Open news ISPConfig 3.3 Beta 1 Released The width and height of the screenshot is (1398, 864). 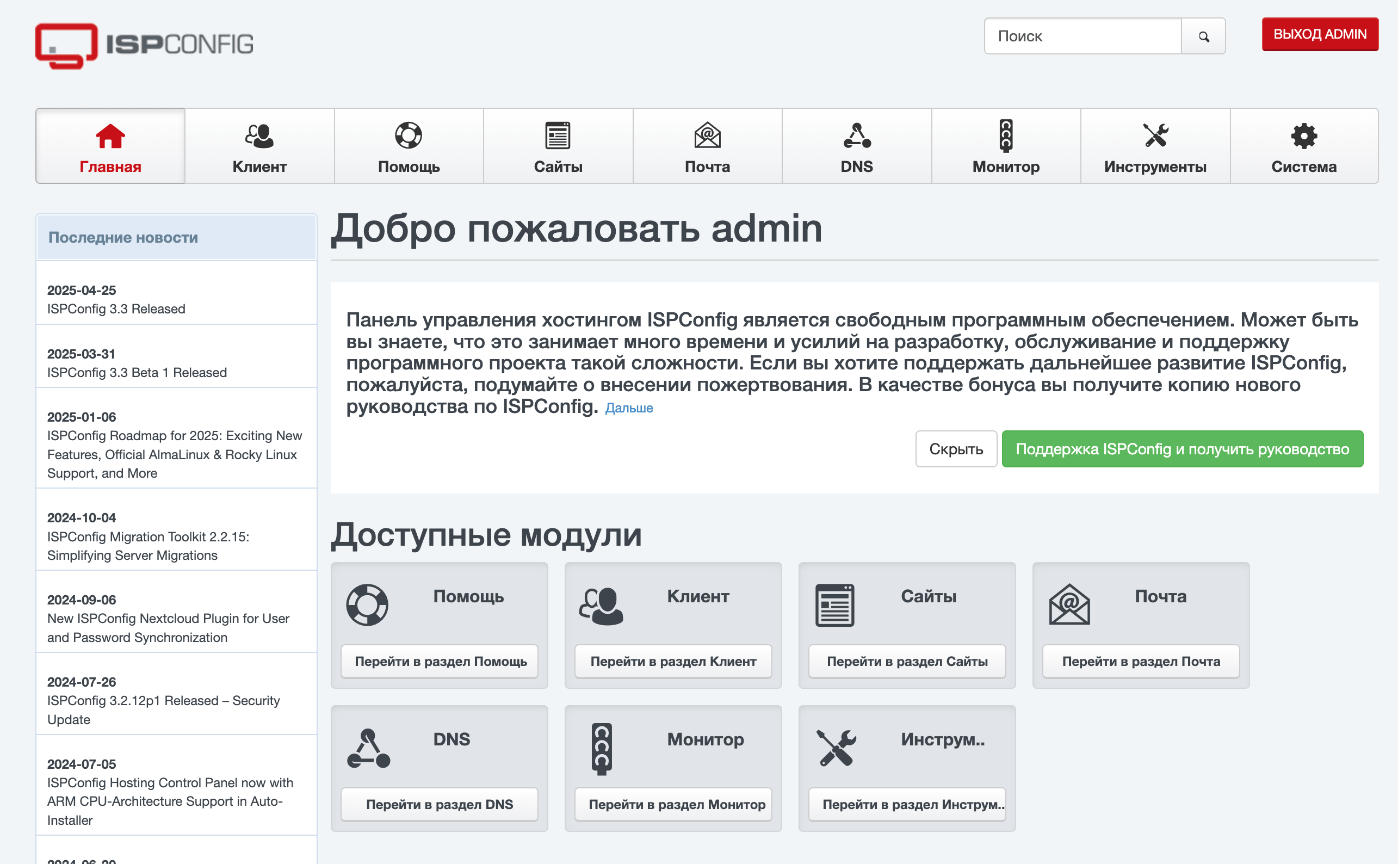pos(137,373)
